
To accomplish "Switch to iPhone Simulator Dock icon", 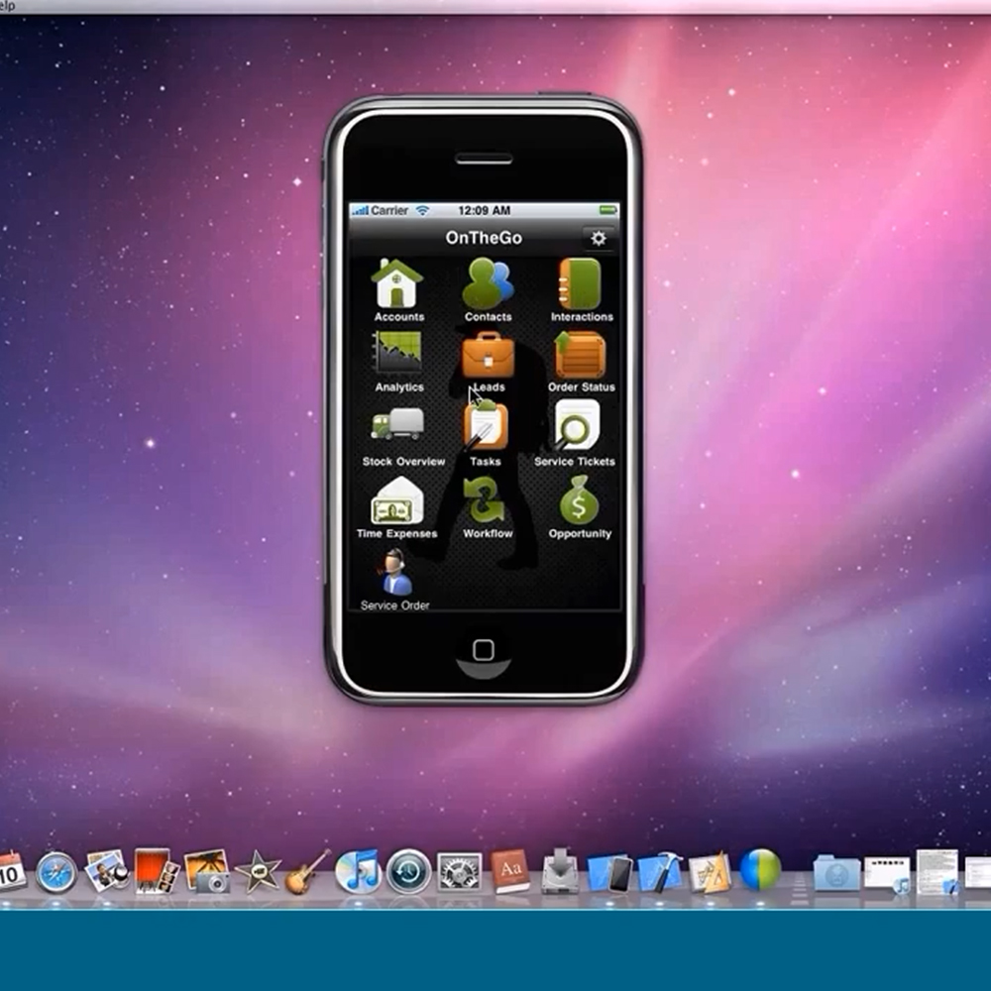I will pos(610,873).
